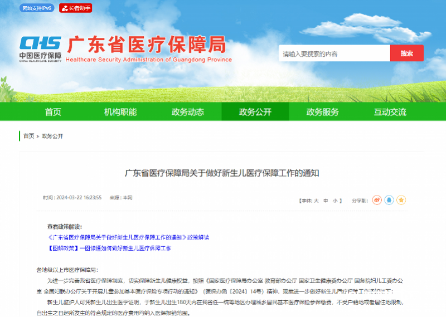Click the 各地级以上市医疗保障局 salutation line
Image resolution: width=446 pixels, height=317 pixels.
[67, 270]
